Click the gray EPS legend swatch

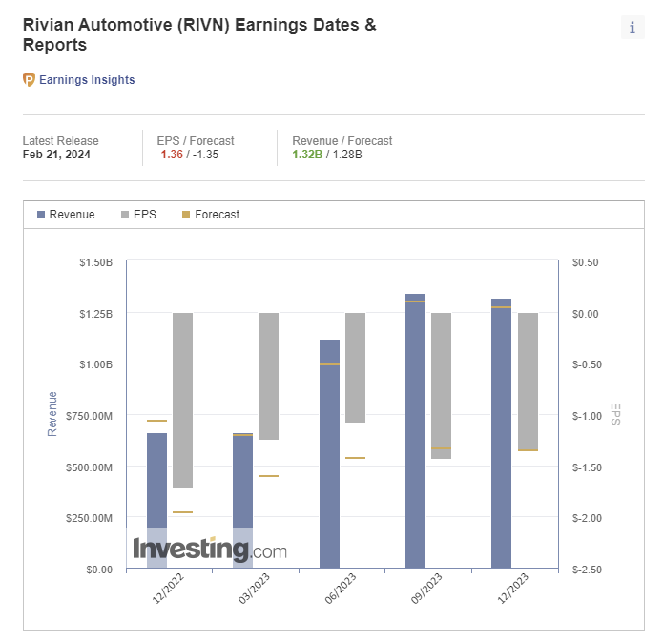pos(125,215)
